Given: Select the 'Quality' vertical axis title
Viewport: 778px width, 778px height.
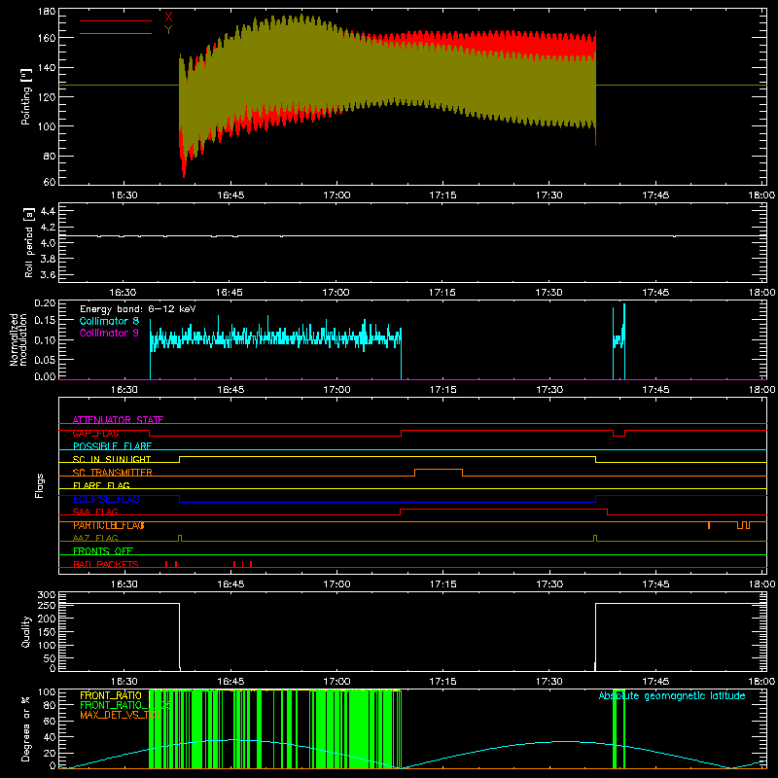Looking at the screenshot, I should click(26, 631).
